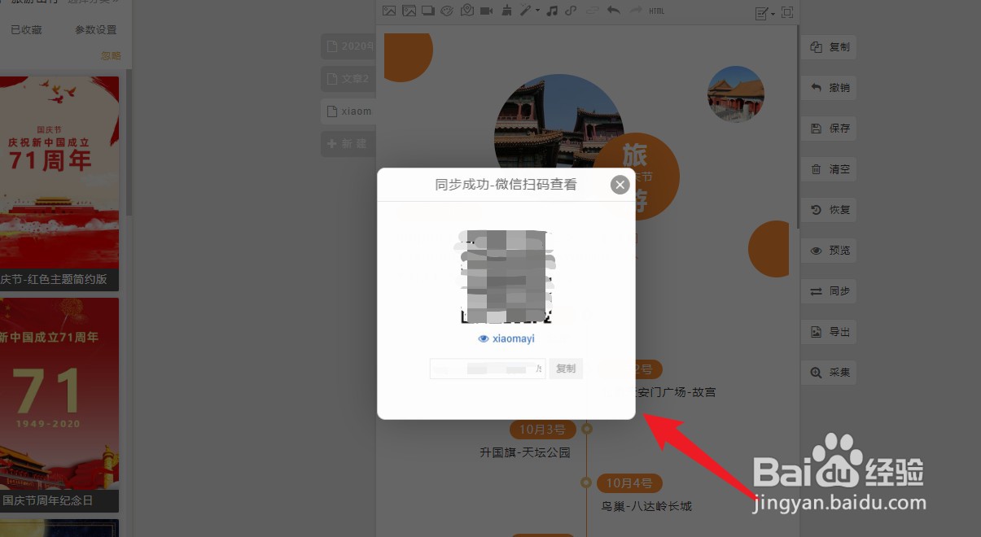Click the 鸟巢-八达岭长城 text
981x537 pixels.
pos(646,506)
